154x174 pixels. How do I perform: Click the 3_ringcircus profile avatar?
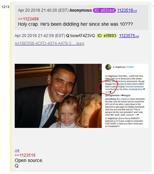tap(108, 67)
